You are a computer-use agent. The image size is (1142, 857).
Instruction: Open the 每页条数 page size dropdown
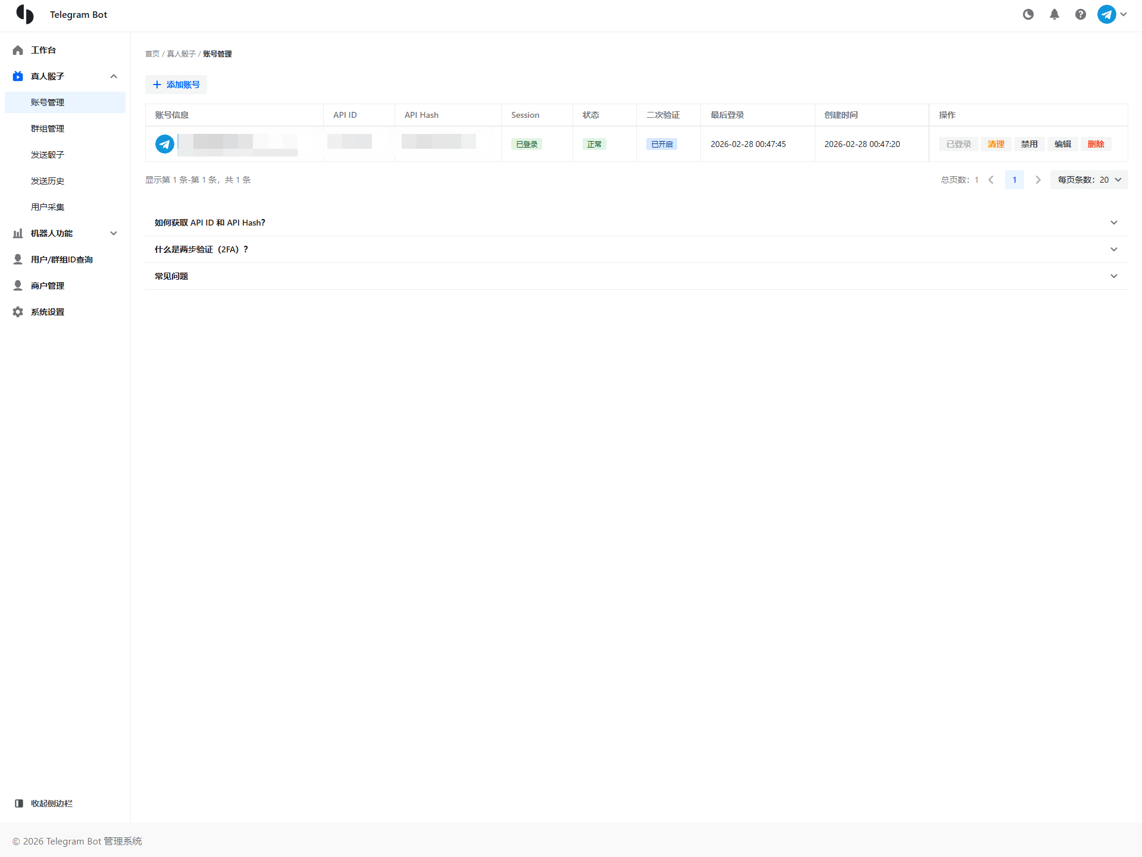tap(1088, 180)
